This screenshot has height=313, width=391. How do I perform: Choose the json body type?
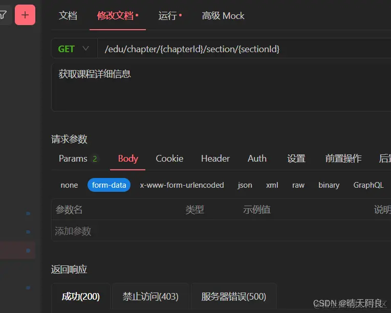pyautogui.click(x=245, y=185)
